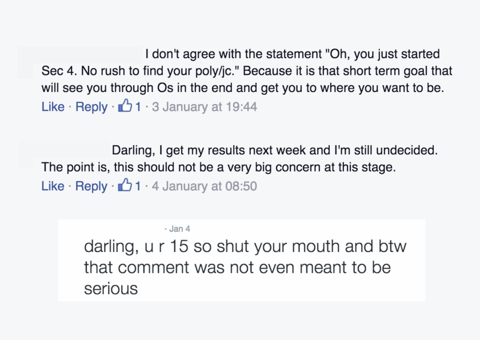This screenshot has height=340, width=480.
Task: Show who liked the 3 January comment via count
Action: click(138, 107)
